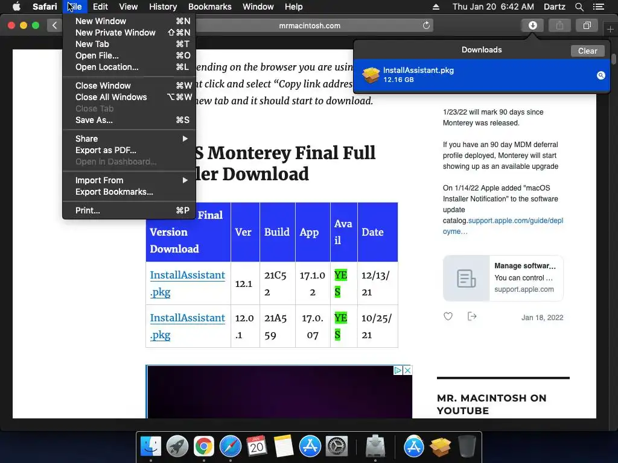Viewport: 618px width, 463px height.
Task: Select Save As... menu item
Action: (x=129, y=120)
